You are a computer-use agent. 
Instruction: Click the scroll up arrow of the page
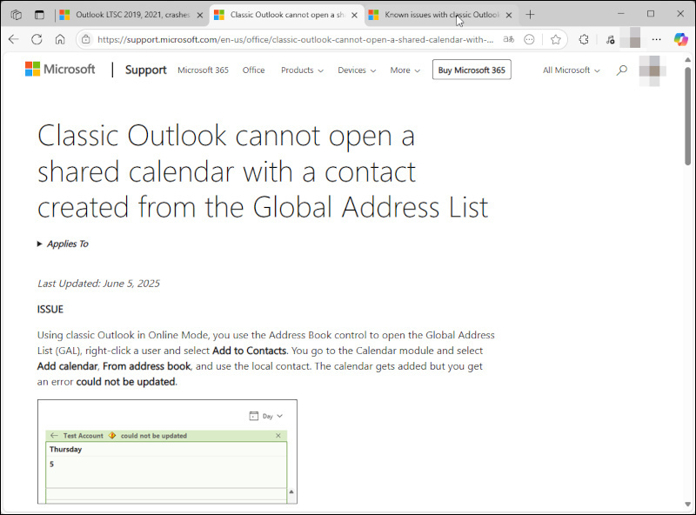coord(687,59)
